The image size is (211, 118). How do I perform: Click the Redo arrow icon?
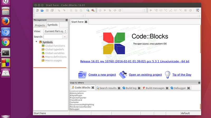pyautogui.click(x=64, y=10)
